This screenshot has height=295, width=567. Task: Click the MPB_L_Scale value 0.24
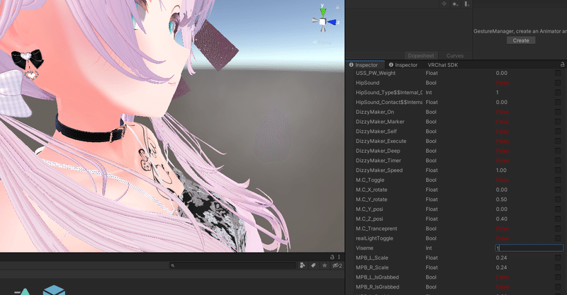pos(501,258)
